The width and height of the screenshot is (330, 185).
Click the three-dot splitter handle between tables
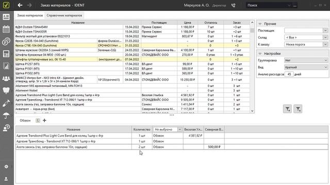(x=172, y=115)
